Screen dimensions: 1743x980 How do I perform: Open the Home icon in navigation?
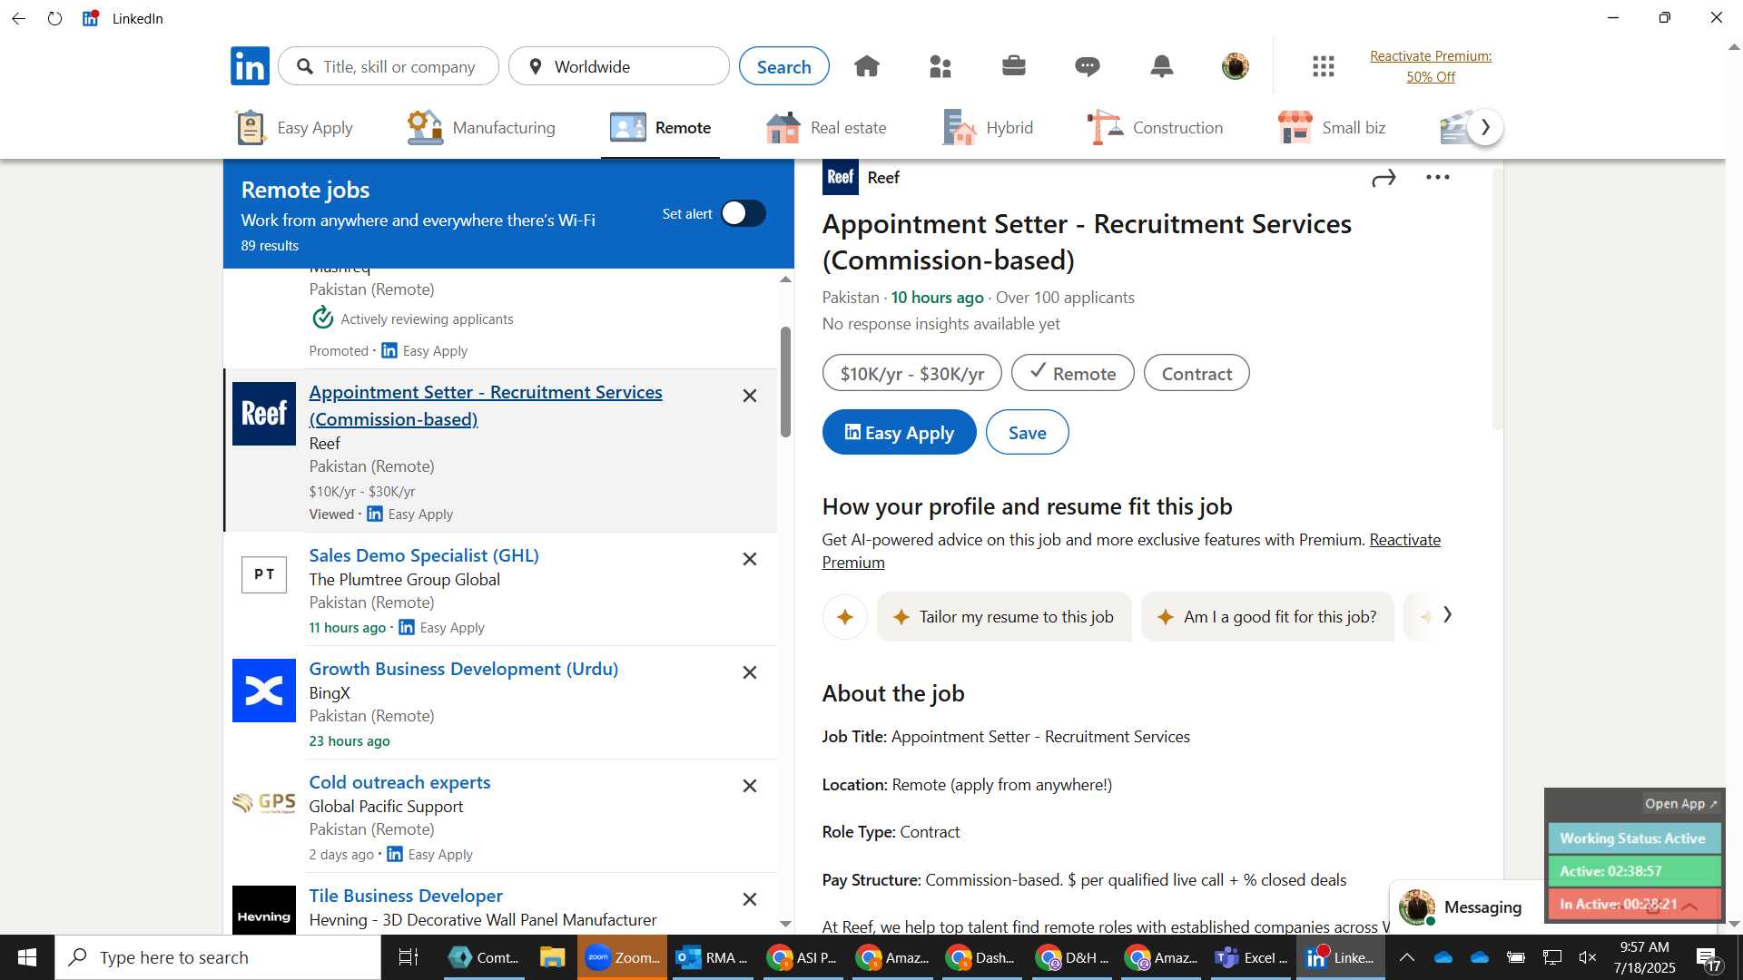[x=867, y=66]
